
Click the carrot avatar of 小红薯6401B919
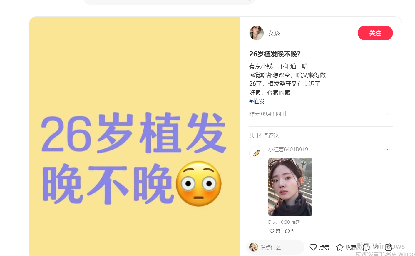tap(257, 153)
